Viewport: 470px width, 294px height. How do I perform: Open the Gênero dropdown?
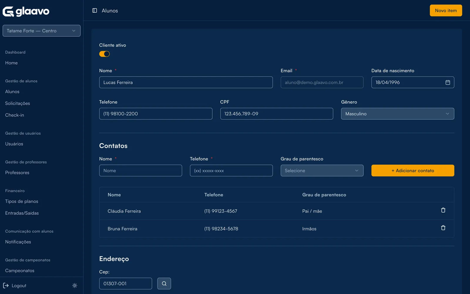point(397,114)
